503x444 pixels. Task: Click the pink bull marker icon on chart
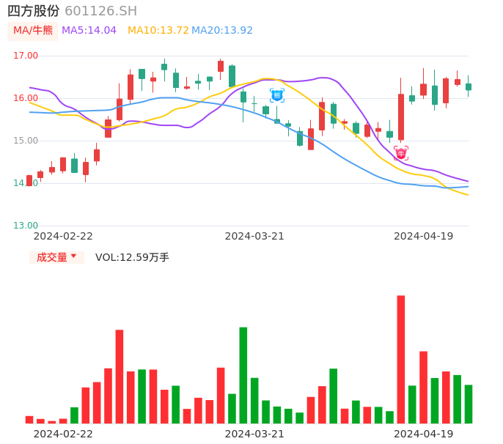coord(400,153)
